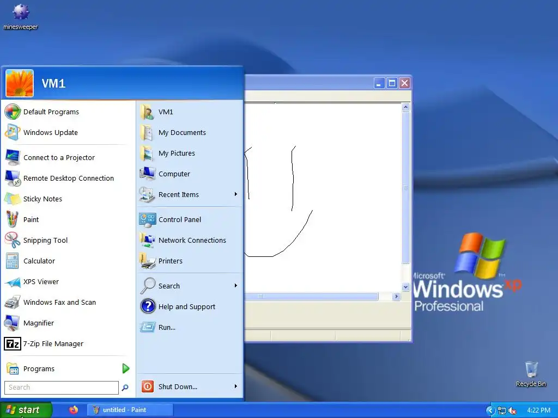The height and width of the screenshot is (418, 558).
Task: Click the search magnifier button
Action: [x=125, y=388]
